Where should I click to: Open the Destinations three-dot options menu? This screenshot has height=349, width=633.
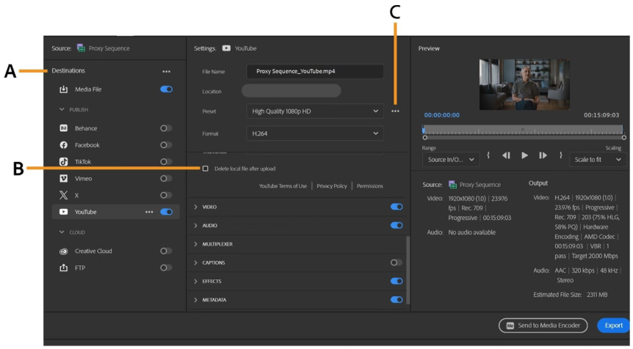pos(166,71)
